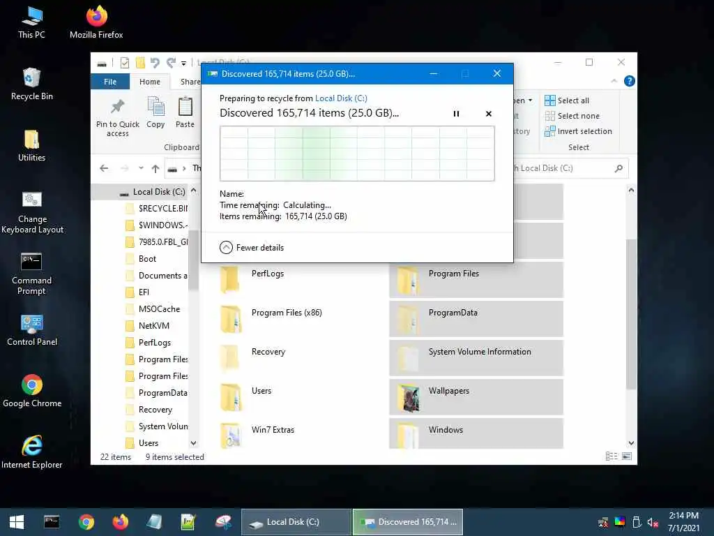Click Properties icon in quick access toolbar
Image resolution: width=714 pixels, height=536 pixels.
124,62
